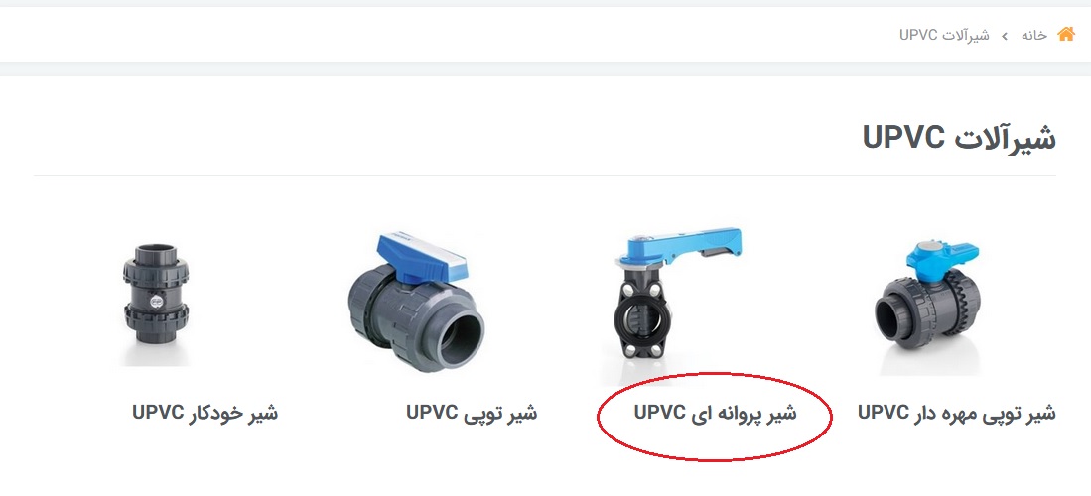This screenshot has width=1091, height=496.
Task: Open the خانه breadcrumb link
Action: point(1034,35)
